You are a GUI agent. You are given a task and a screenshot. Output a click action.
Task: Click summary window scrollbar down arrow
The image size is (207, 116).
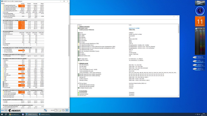(x=179, y=95)
